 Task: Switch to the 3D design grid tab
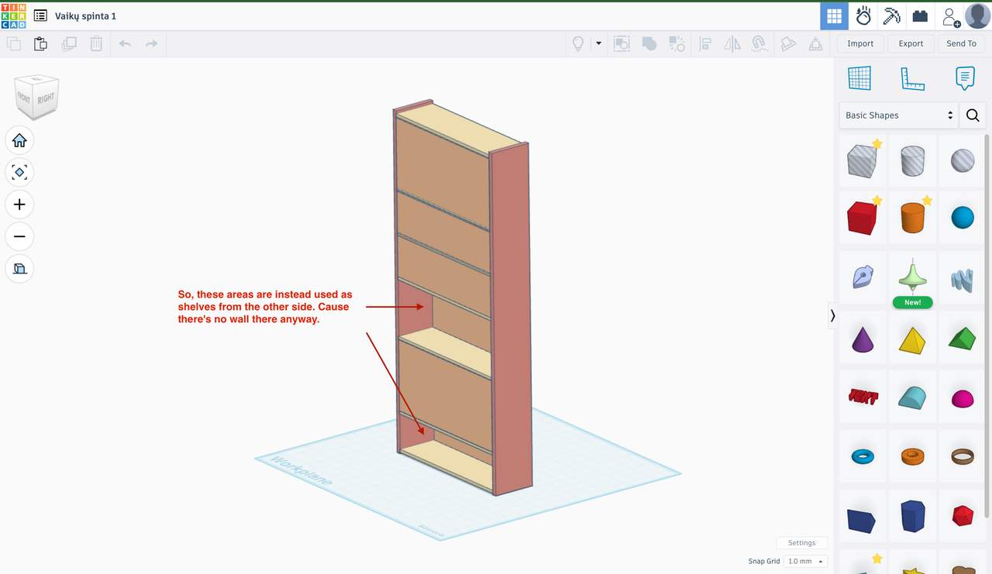834,15
